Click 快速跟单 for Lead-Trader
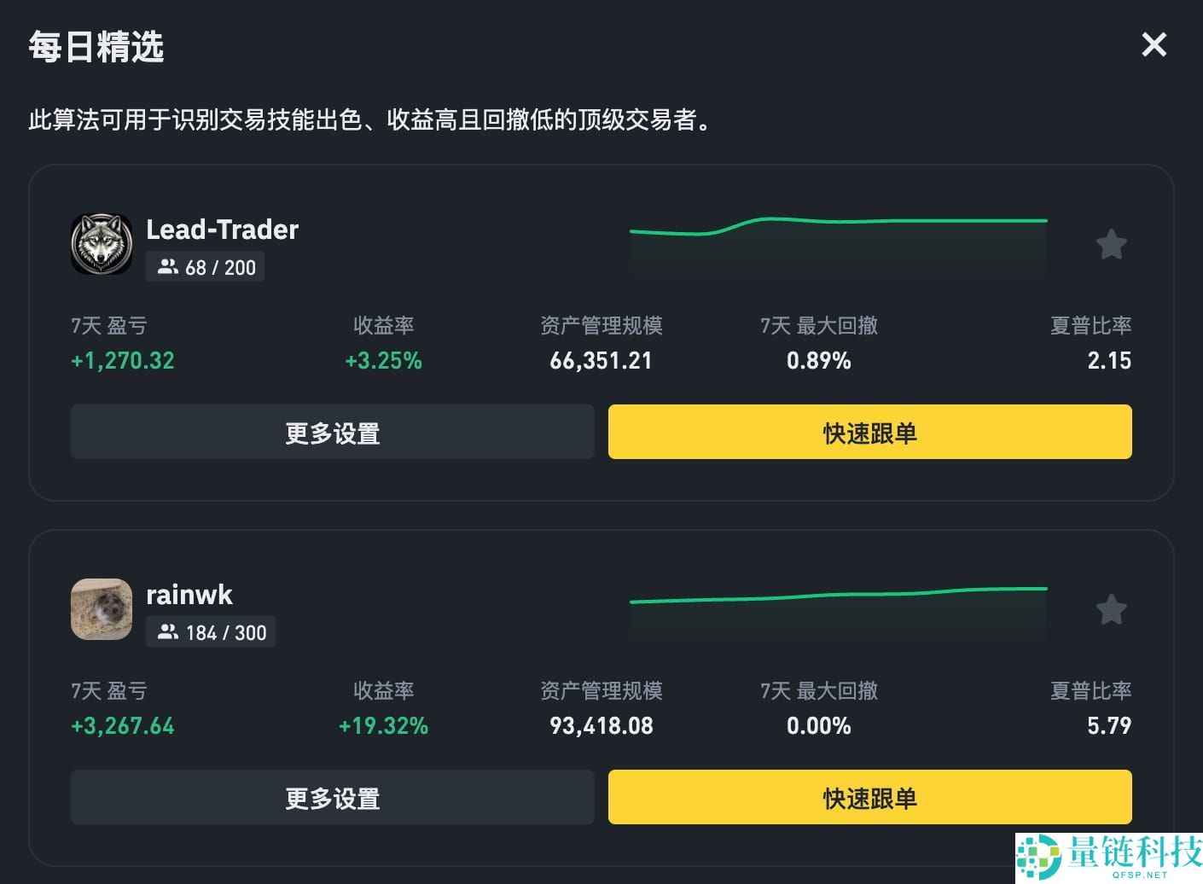The image size is (1203, 884). click(x=869, y=433)
